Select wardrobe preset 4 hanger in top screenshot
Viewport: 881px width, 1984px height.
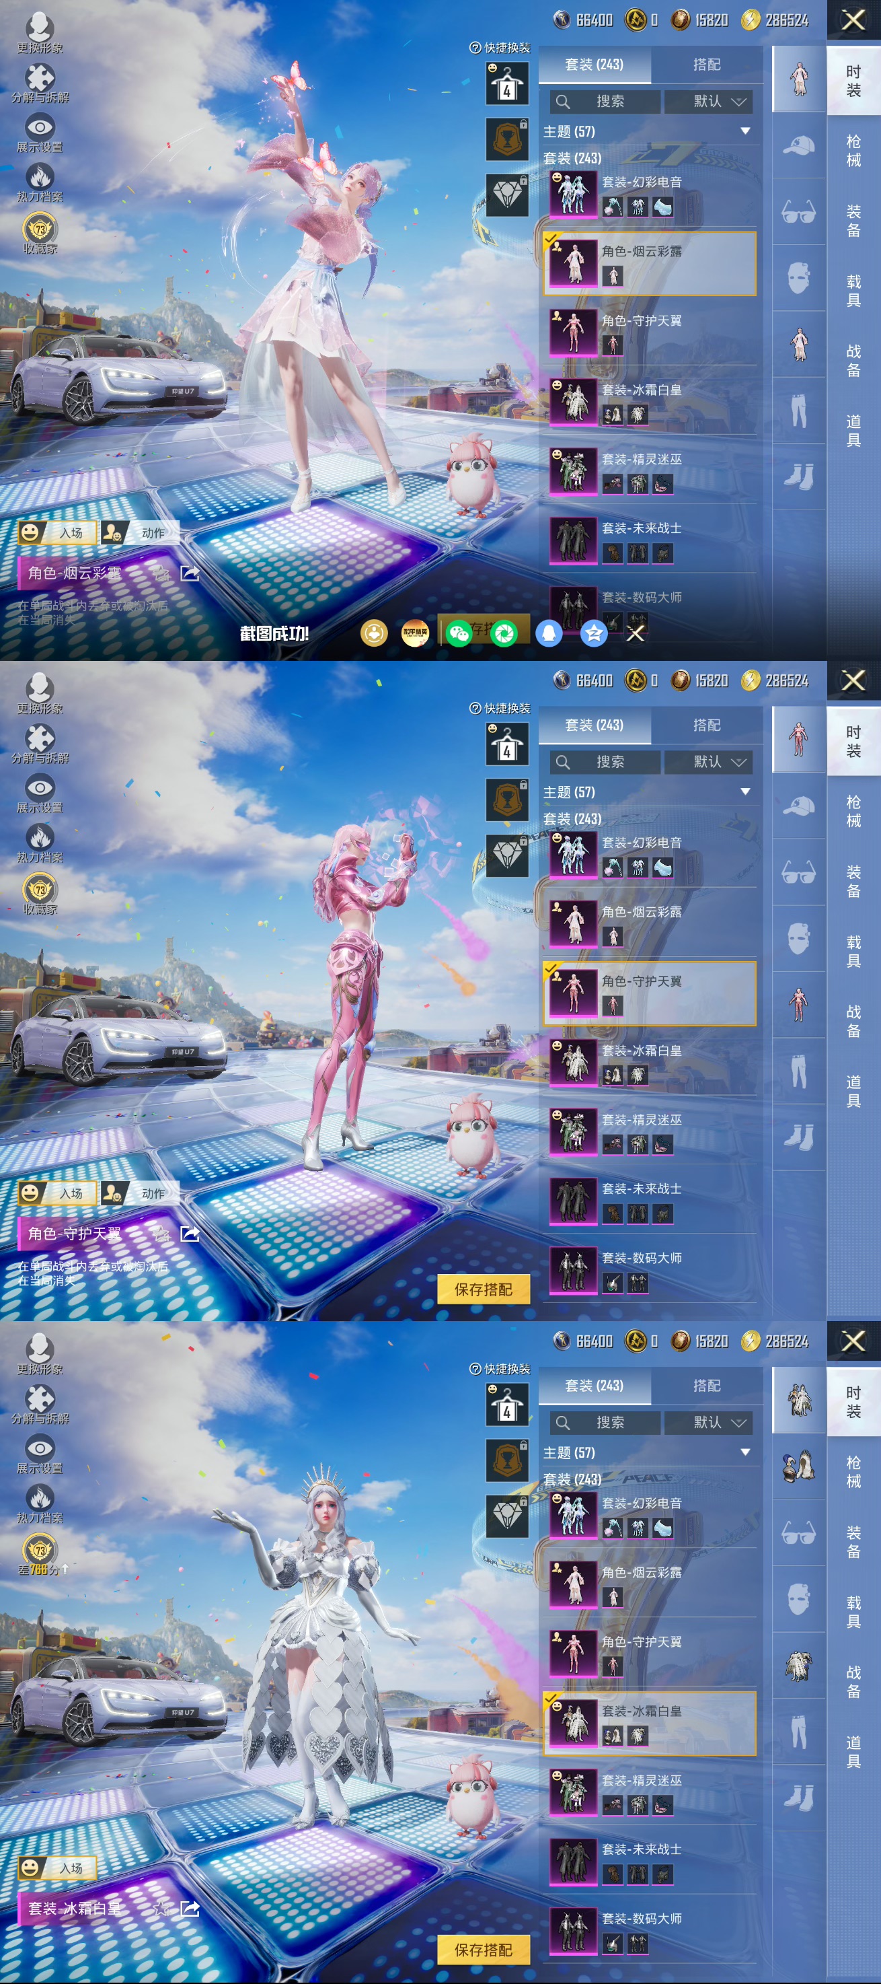[507, 83]
